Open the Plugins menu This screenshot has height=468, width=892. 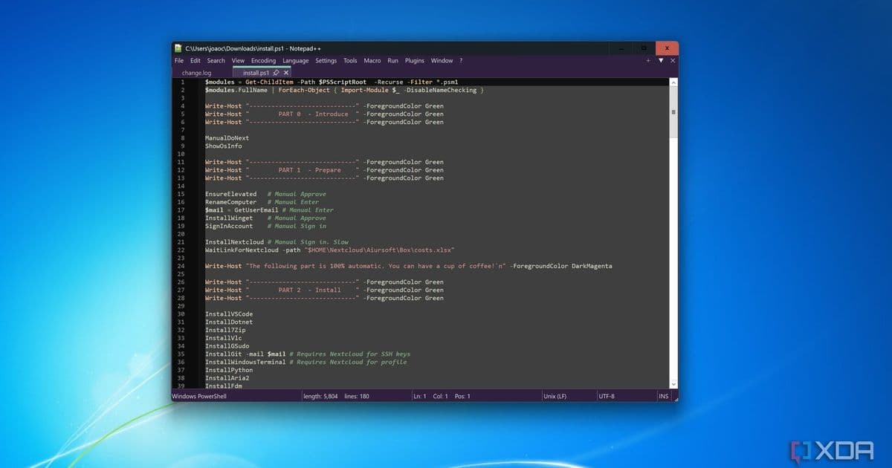point(414,60)
